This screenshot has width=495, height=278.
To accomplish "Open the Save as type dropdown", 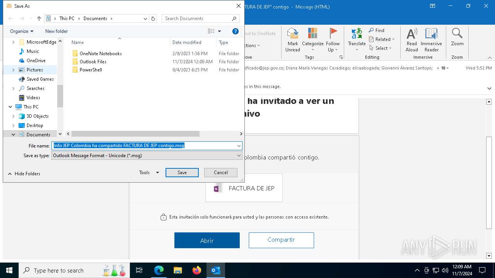I will 239,156.
